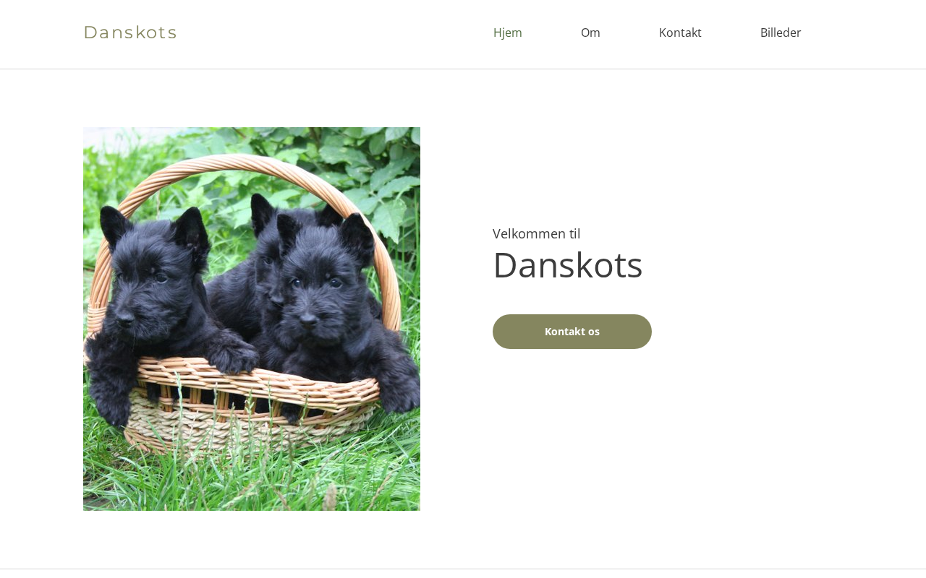Click the Danskots logo in header
The image size is (926, 578).
pyautogui.click(x=130, y=33)
